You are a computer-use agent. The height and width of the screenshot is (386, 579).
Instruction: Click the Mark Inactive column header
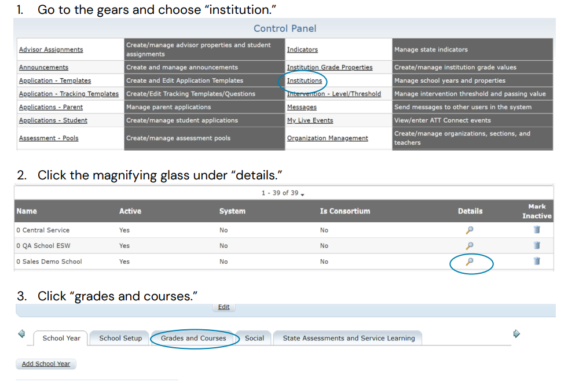pos(537,211)
